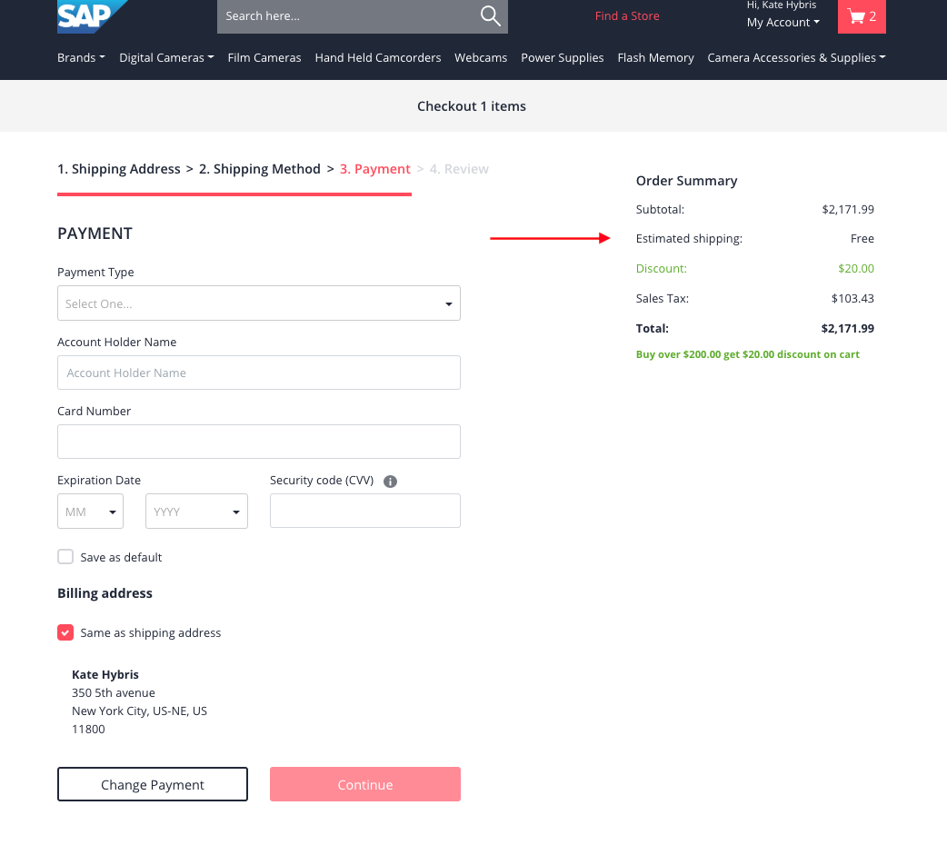The image size is (947, 855).
Task: Click the Change Payment button
Action: 152,784
